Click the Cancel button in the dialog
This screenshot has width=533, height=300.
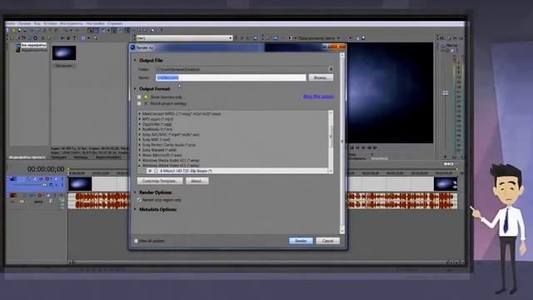pyautogui.click(x=327, y=241)
